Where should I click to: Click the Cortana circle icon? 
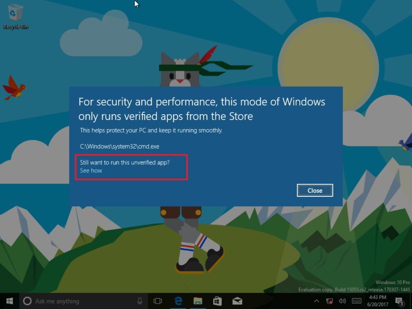click(27, 301)
